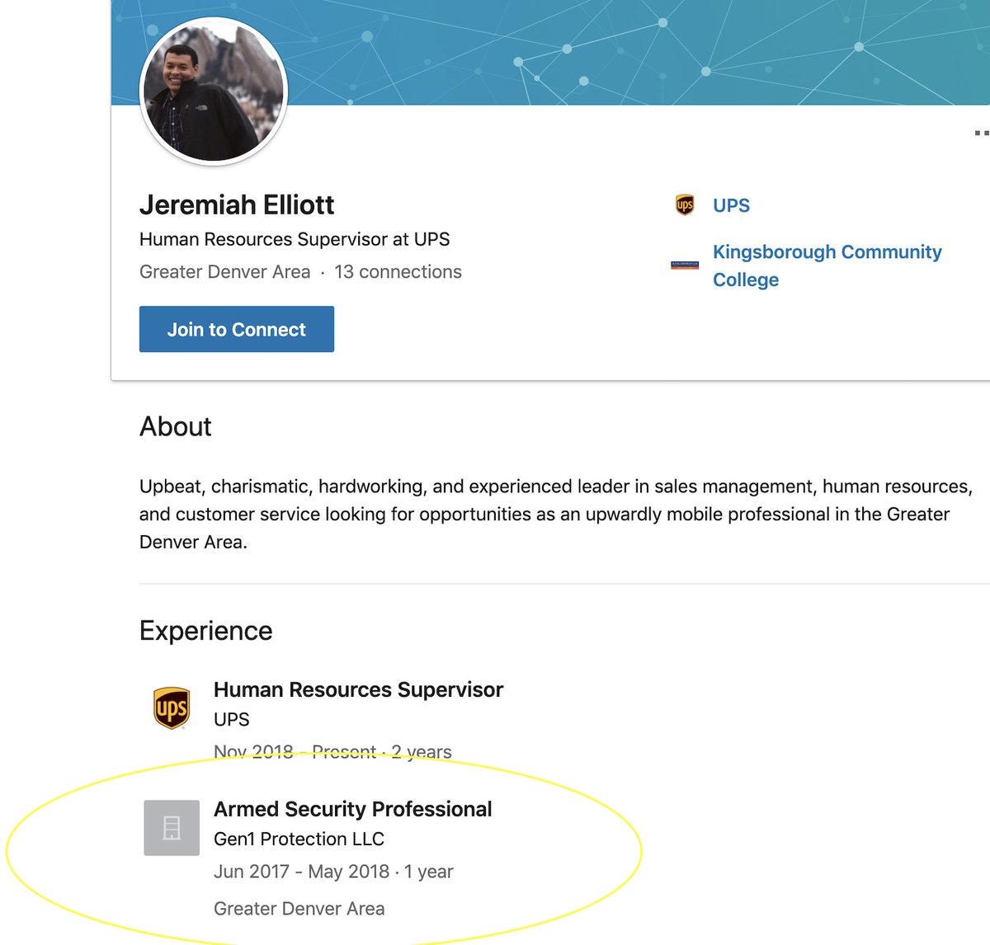Click the About summary paragraph
990x945 pixels.
[x=556, y=514]
